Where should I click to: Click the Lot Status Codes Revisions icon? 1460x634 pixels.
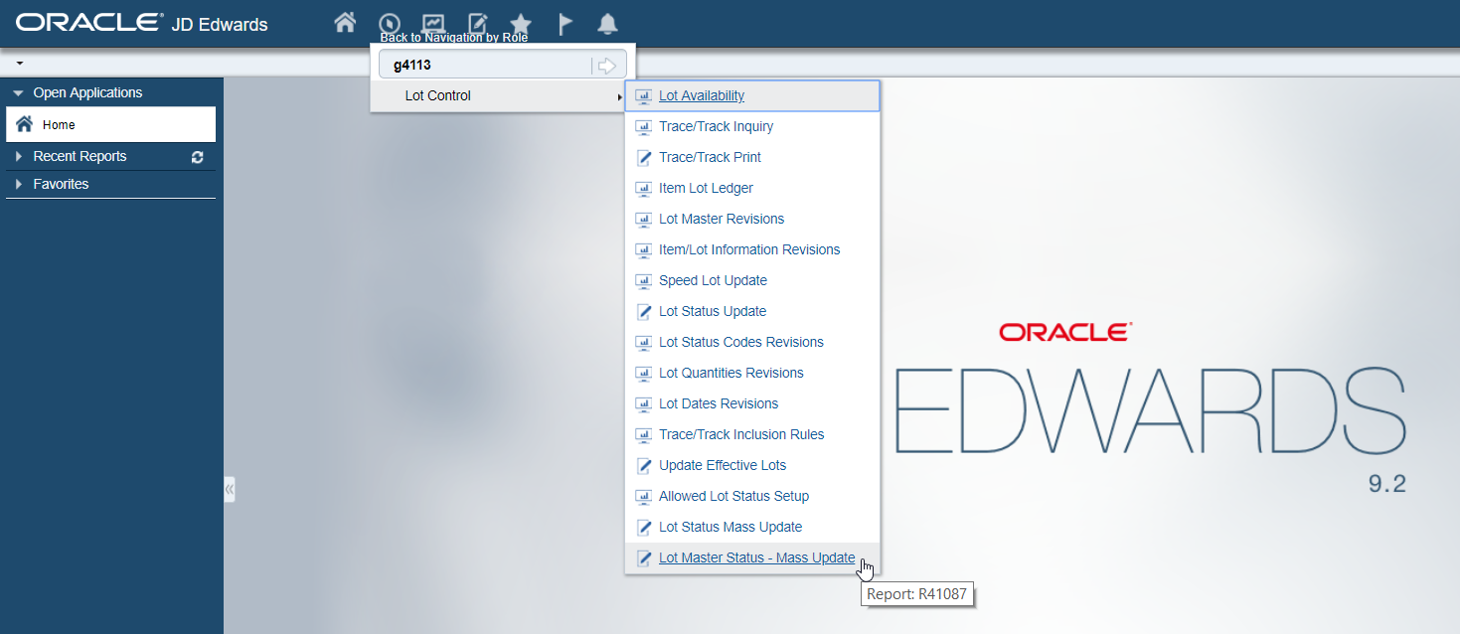[x=643, y=343]
